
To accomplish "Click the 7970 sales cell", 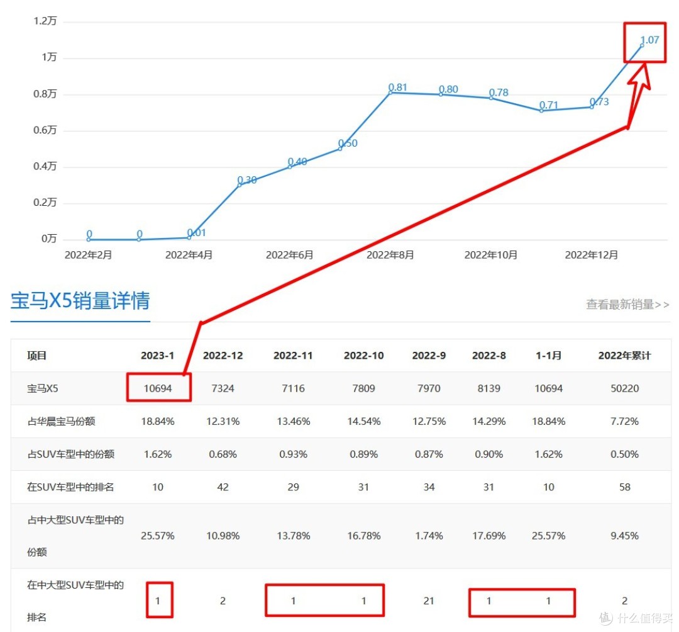I will (429, 388).
